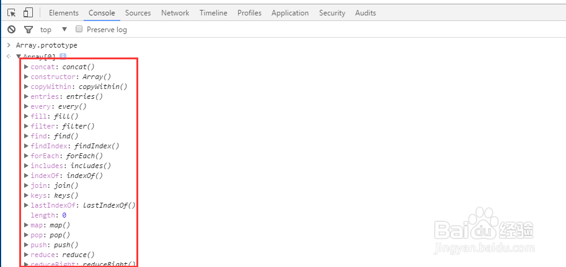Image resolution: width=566 pixels, height=267 pixels.
Task: Expand the reduce property
Action: point(26,255)
